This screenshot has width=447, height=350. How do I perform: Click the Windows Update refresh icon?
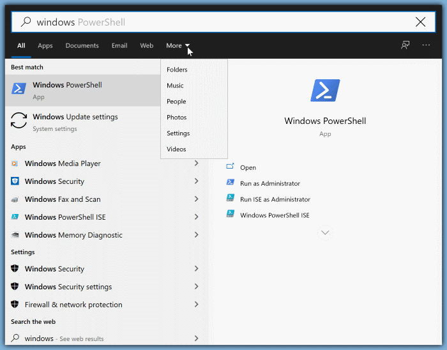click(19, 120)
